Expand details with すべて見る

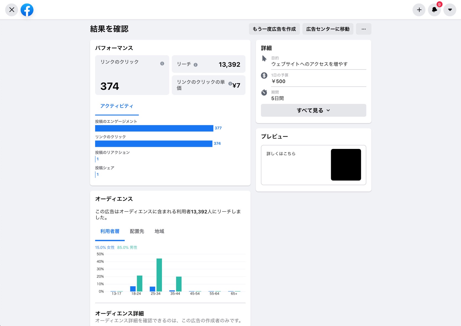click(313, 110)
